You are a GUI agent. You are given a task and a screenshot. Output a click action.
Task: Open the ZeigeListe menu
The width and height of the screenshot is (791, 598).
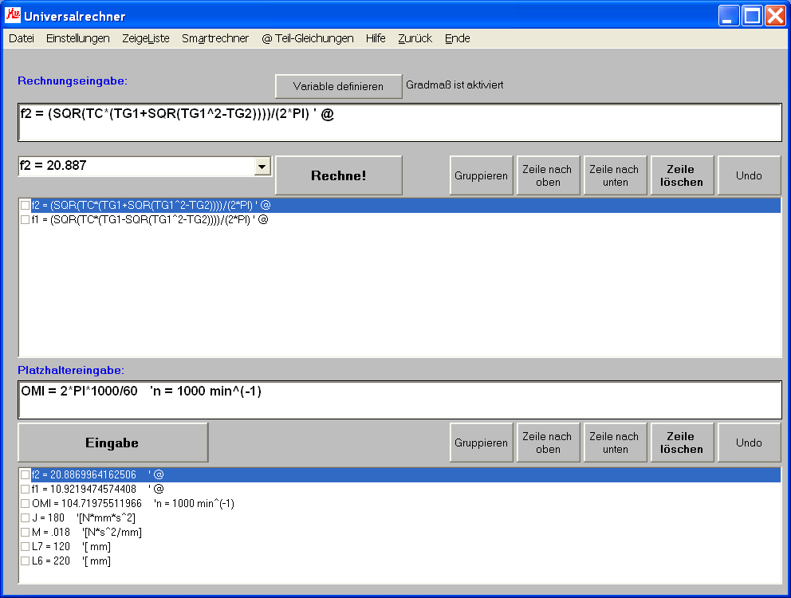[146, 38]
